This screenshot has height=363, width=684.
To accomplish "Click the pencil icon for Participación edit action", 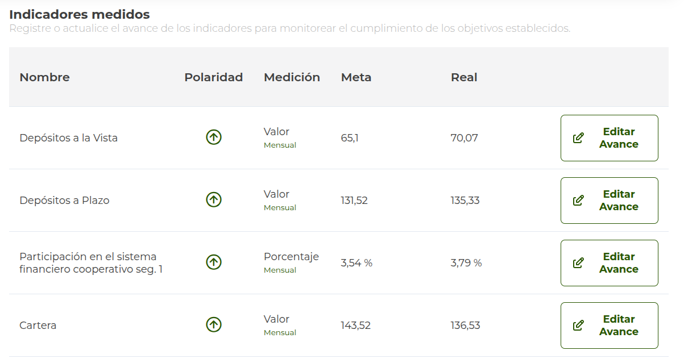I will (x=579, y=262).
